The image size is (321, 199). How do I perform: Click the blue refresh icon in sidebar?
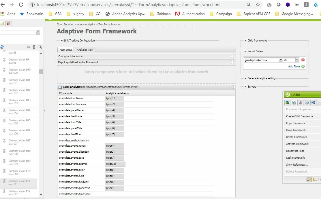2,47
